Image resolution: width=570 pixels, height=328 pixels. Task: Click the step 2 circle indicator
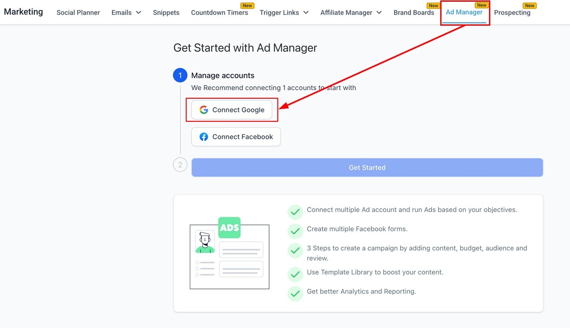point(180,165)
